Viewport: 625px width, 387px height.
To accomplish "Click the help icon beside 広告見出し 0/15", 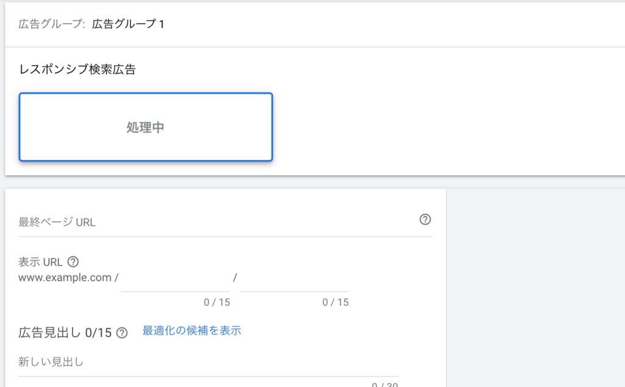I will click(x=122, y=333).
